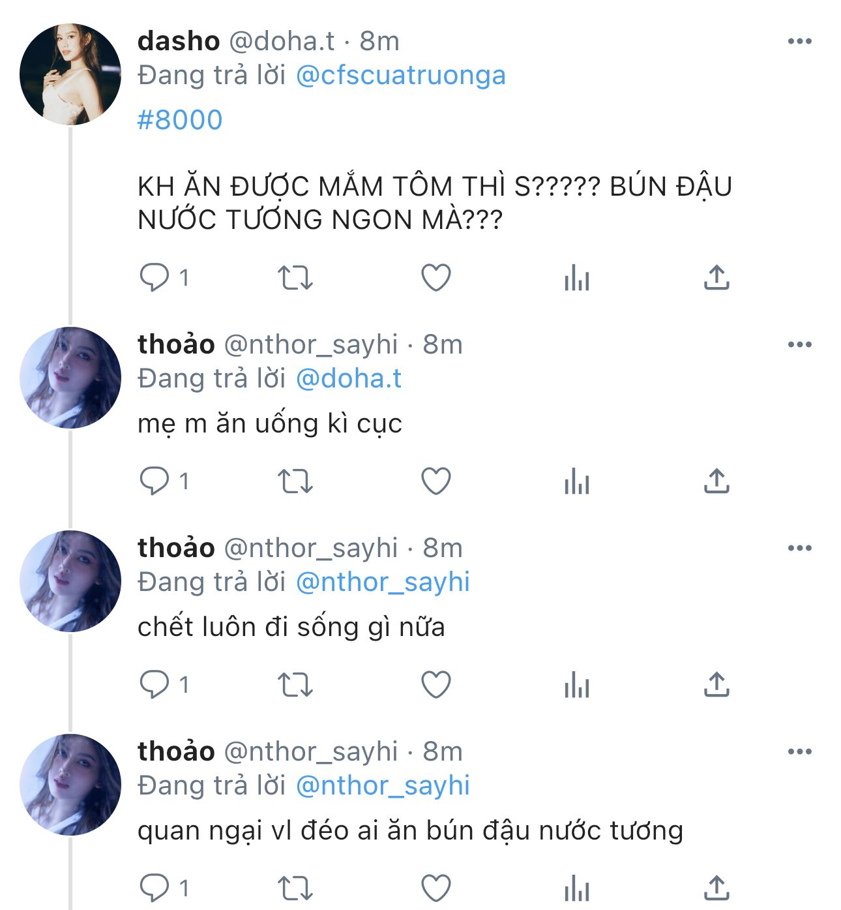The image size is (841, 910).
Task: View dasho's profile picture
Action: [x=70, y=74]
